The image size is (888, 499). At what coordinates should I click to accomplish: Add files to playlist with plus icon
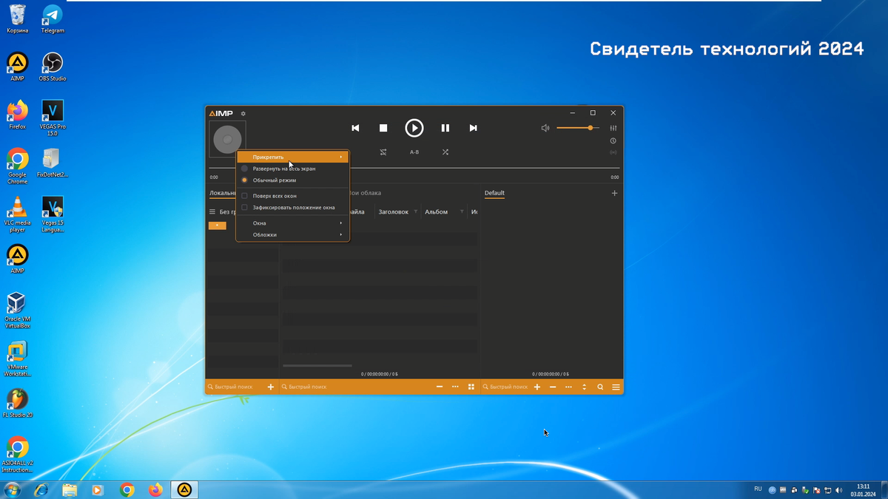(x=537, y=387)
